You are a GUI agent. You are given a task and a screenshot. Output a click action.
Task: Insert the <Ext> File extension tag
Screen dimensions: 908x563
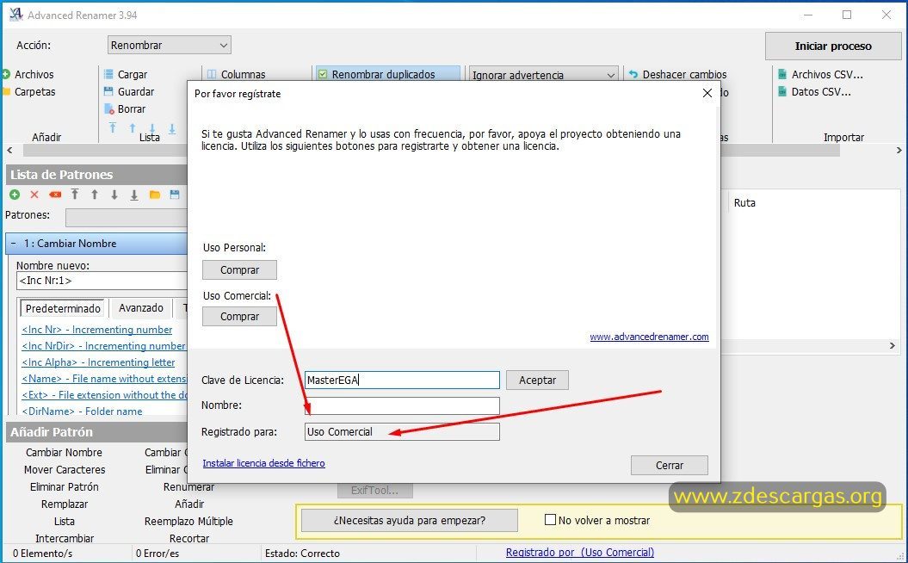click(x=104, y=394)
